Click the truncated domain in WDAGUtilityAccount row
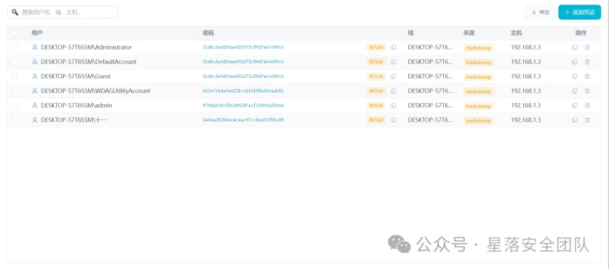The image size is (609, 269). click(430, 91)
